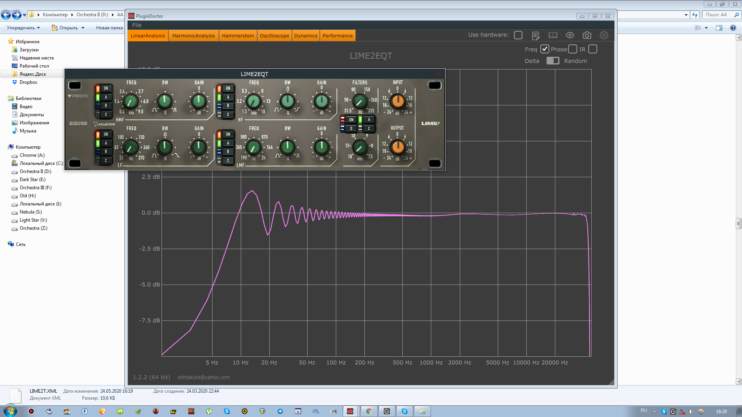Screen dimensions: 742x417
Task: Open Загрузки folder in sidebar
Action: (29, 50)
